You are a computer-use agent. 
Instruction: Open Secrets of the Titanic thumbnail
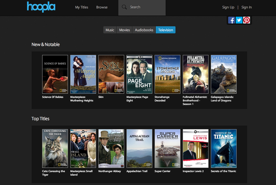click(x=224, y=148)
